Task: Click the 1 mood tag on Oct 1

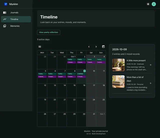Action: tap(71, 62)
